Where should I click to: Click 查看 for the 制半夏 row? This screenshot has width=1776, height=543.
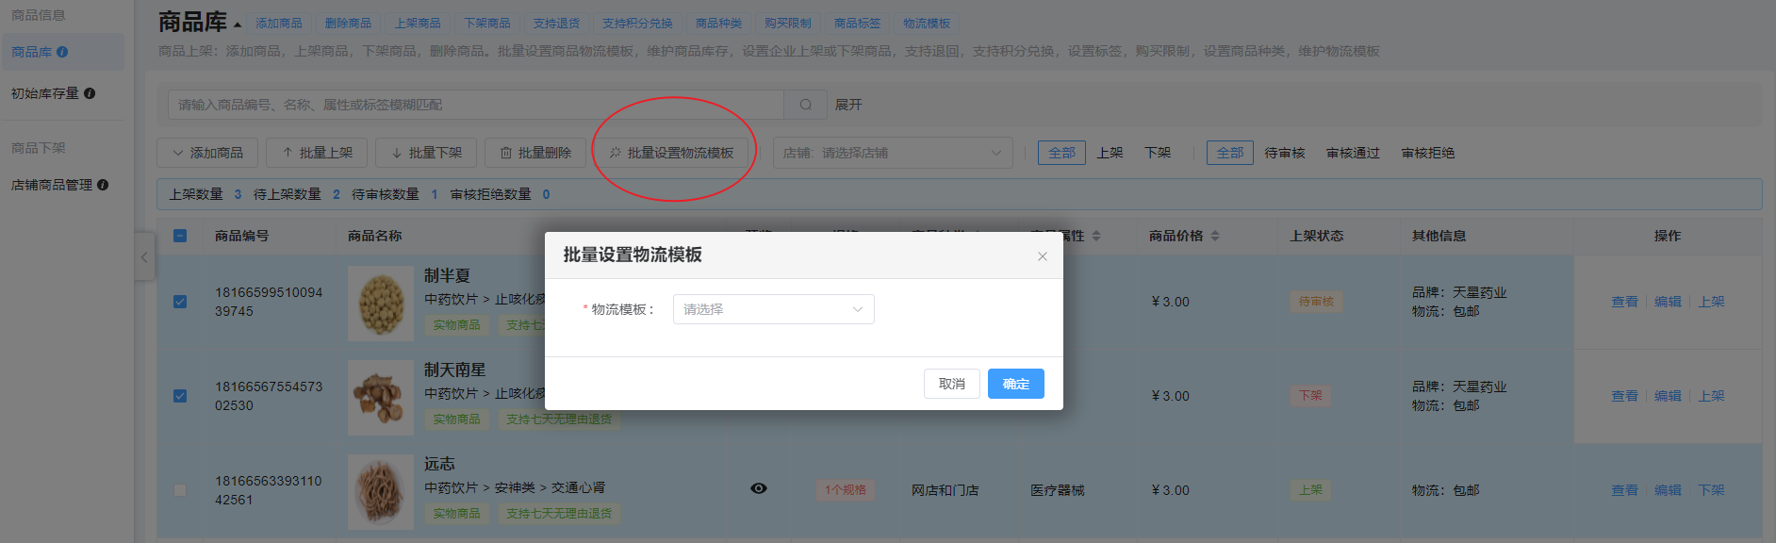(1624, 302)
